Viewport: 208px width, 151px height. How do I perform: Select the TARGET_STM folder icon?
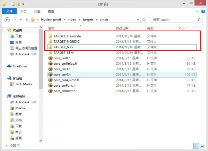[50, 53]
